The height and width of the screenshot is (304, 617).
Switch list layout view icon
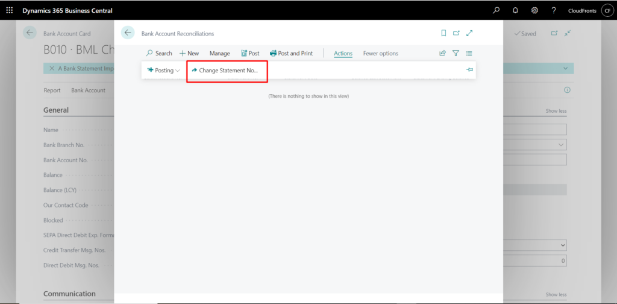click(x=469, y=53)
